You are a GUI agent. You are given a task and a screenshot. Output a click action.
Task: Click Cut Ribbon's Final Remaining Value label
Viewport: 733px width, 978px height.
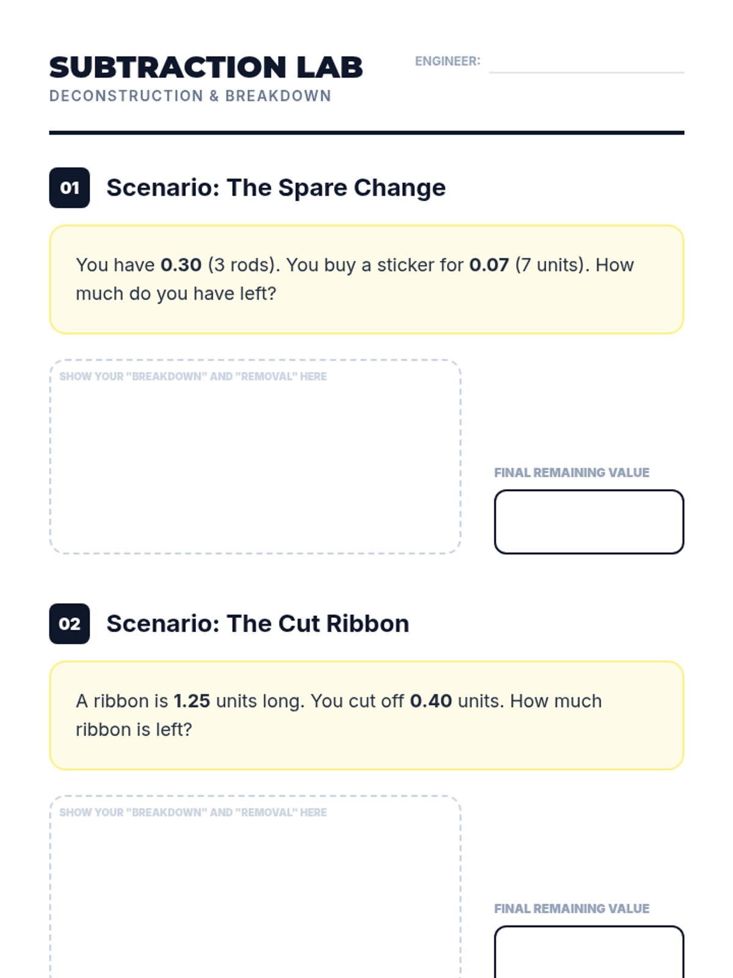click(x=571, y=908)
